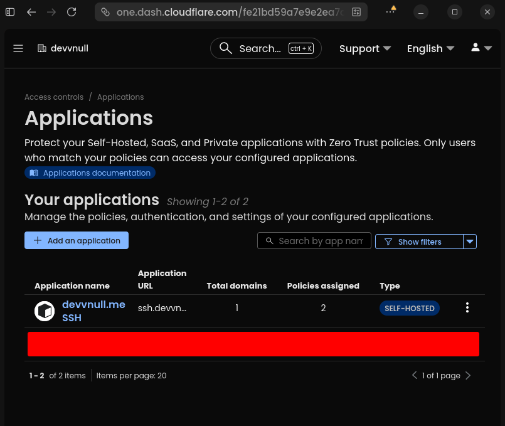The height and width of the screenshot is (426, 505).
Task: Click the search magnifier icon in the header
Action: coord(225,48)
